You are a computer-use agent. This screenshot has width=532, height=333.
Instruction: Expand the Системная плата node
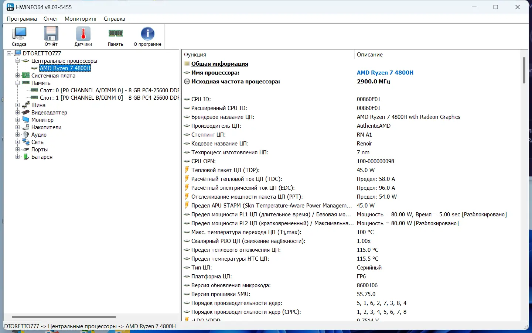17,75
